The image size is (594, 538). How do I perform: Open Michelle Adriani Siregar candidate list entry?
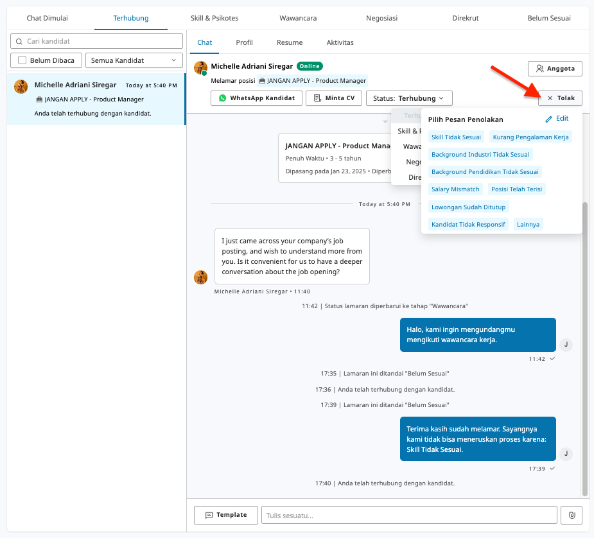[x=96, y=99]
